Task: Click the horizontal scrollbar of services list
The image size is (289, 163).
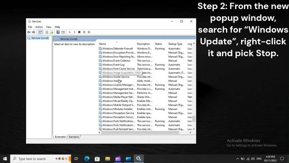Action: (140, 133)
